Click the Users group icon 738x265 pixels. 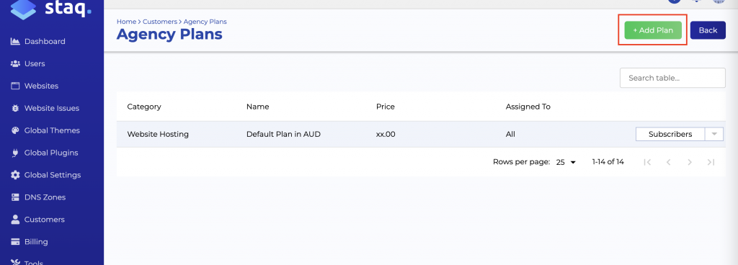[x=16, y=63]
